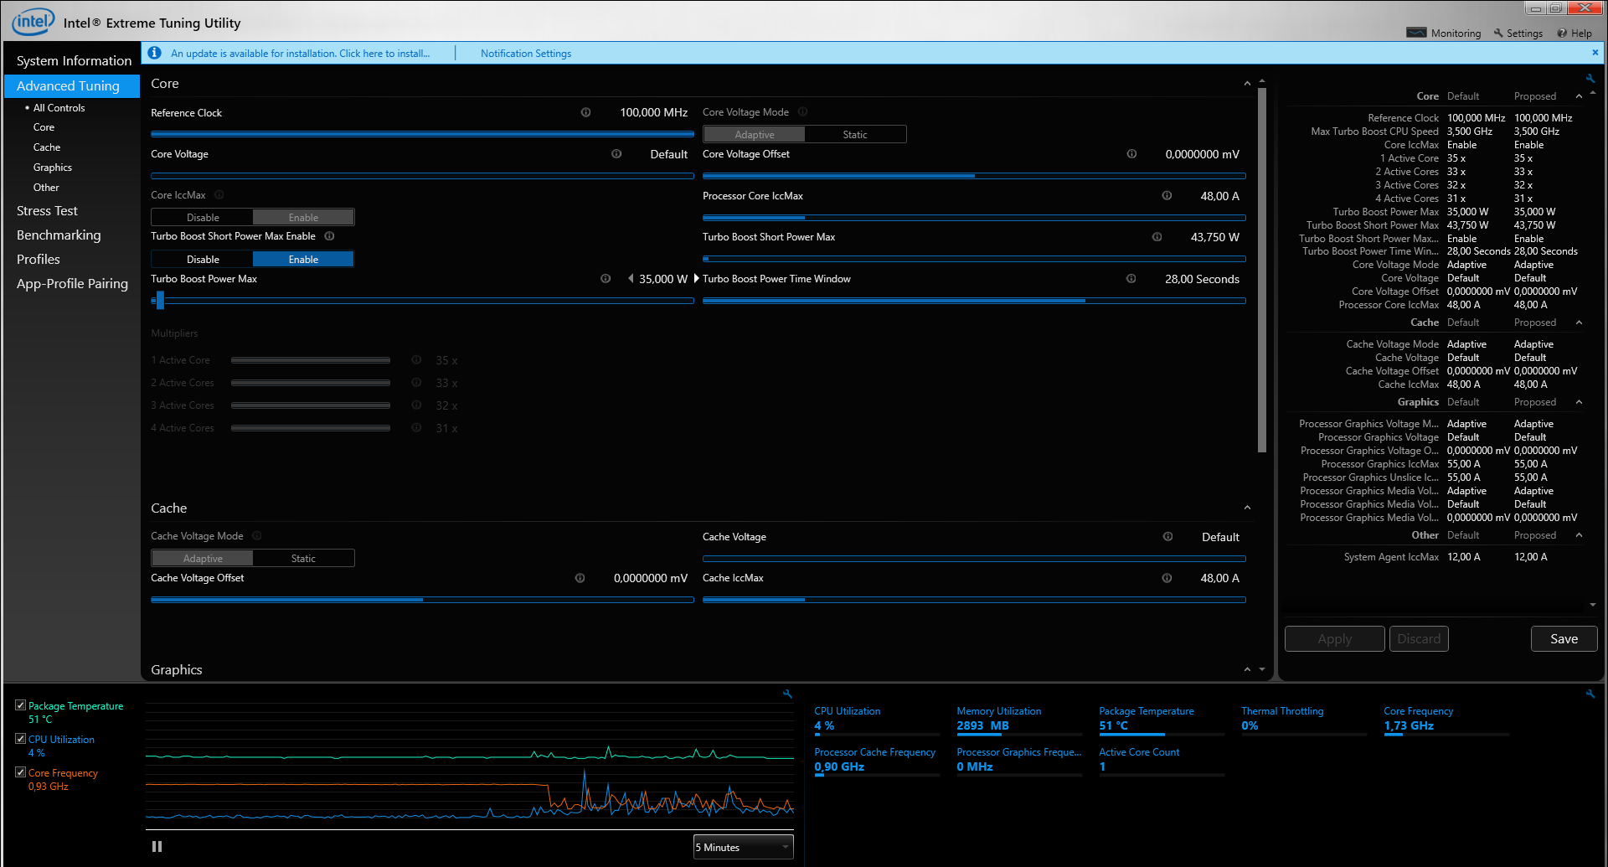Click the info icon next to Cache IccMax
1608x867 pixels.
tap(1167, 578)
